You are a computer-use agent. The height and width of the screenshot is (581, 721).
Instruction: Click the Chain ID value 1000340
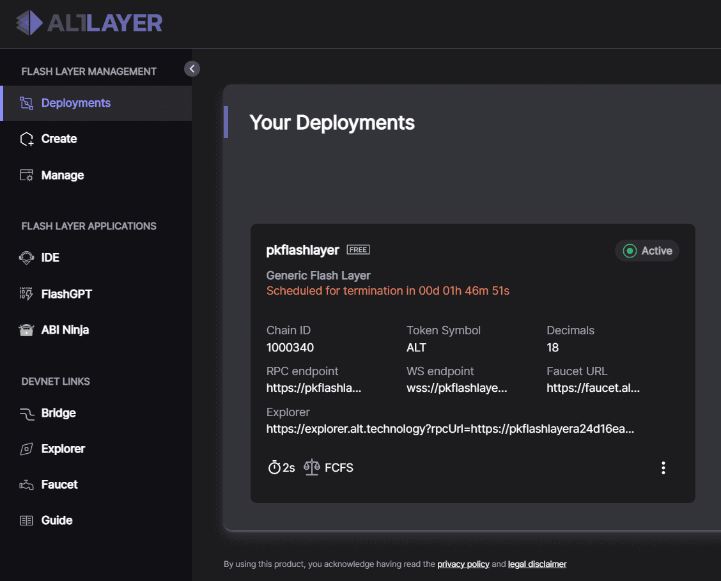coord(290,348)
